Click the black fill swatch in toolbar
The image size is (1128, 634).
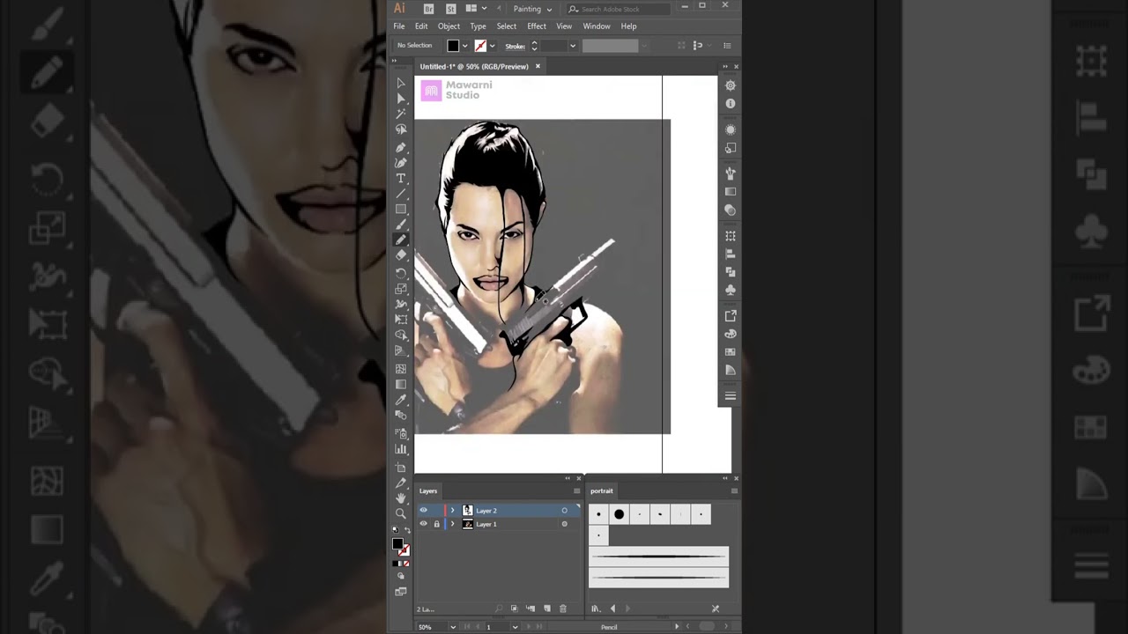397,544
